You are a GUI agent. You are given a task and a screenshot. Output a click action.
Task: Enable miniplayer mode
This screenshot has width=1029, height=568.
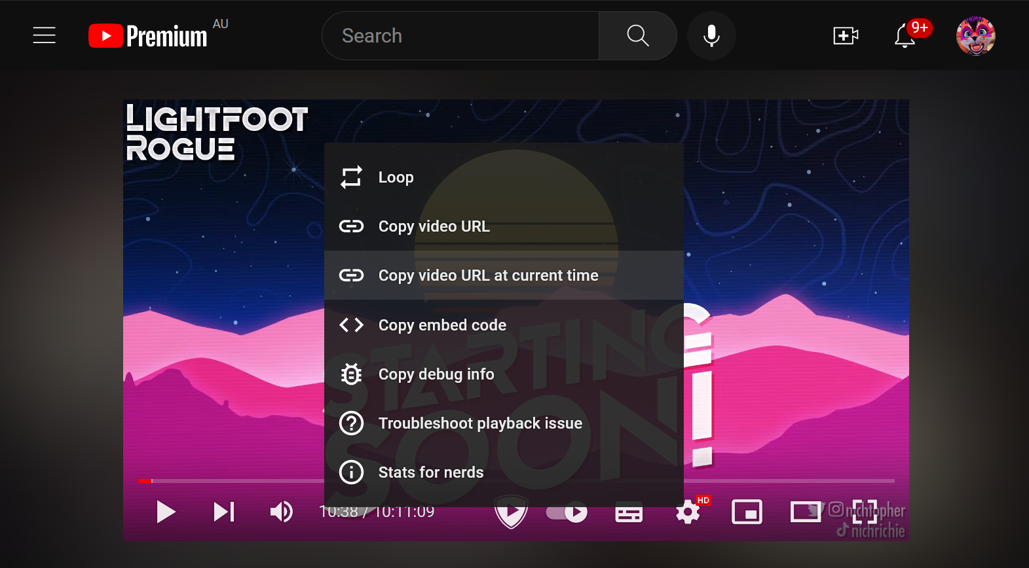point(747,512)
